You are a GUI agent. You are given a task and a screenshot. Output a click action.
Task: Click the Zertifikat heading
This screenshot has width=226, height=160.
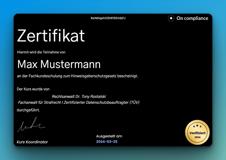point(51,36)
